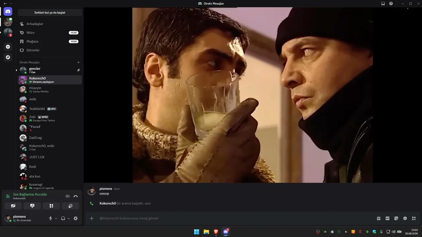Go back with the left arrow
This screenshot has height=237, width=422.
coord(5,4)
